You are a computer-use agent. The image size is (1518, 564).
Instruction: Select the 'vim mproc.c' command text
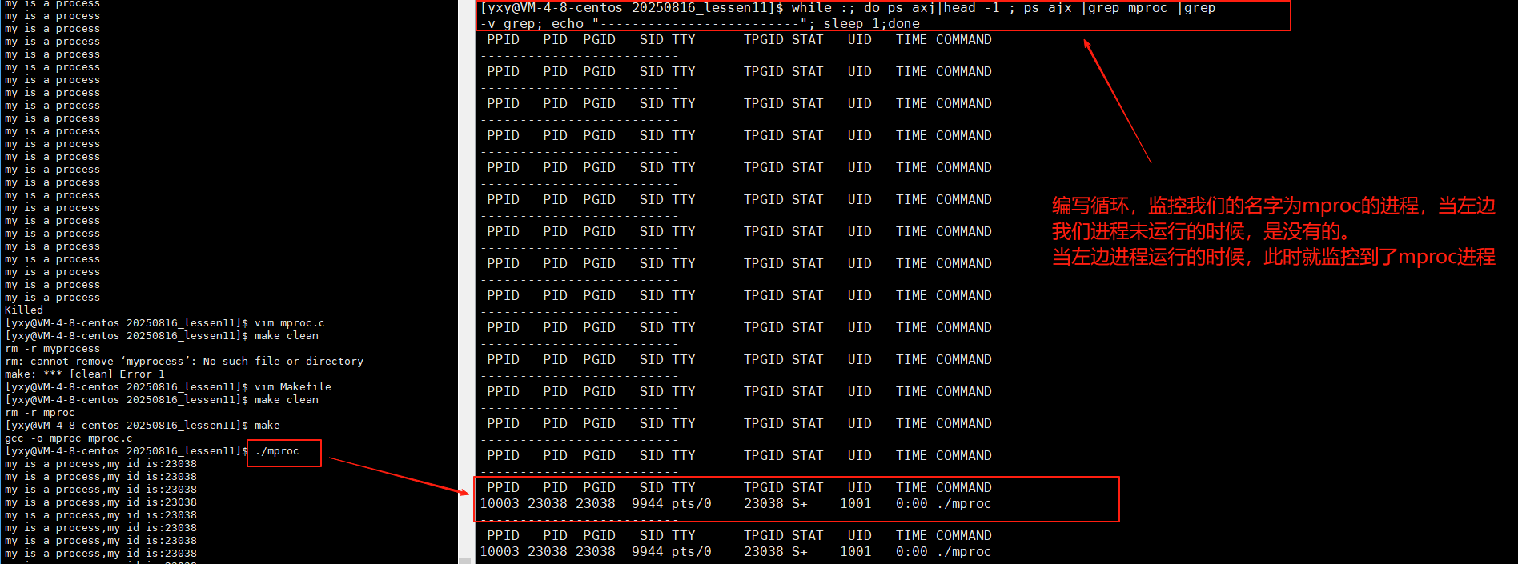point(290,323)
